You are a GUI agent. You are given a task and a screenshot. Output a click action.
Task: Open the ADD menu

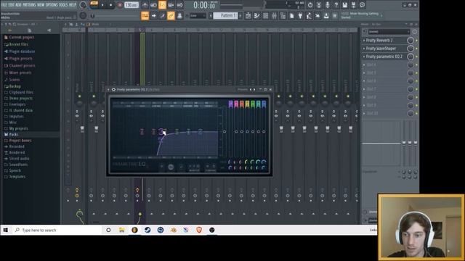click(18, 5)
